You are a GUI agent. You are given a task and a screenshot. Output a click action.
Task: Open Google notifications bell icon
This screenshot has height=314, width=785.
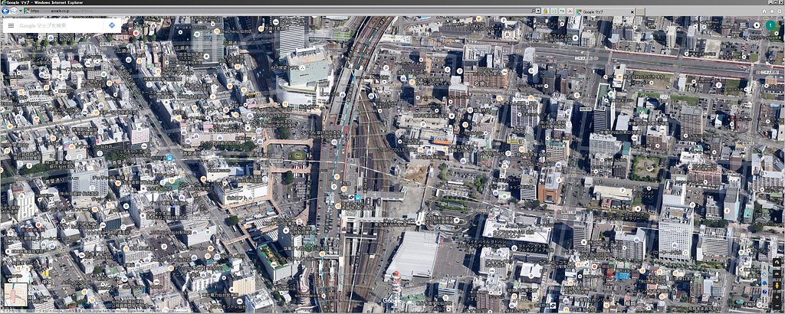tap(757, 25)
